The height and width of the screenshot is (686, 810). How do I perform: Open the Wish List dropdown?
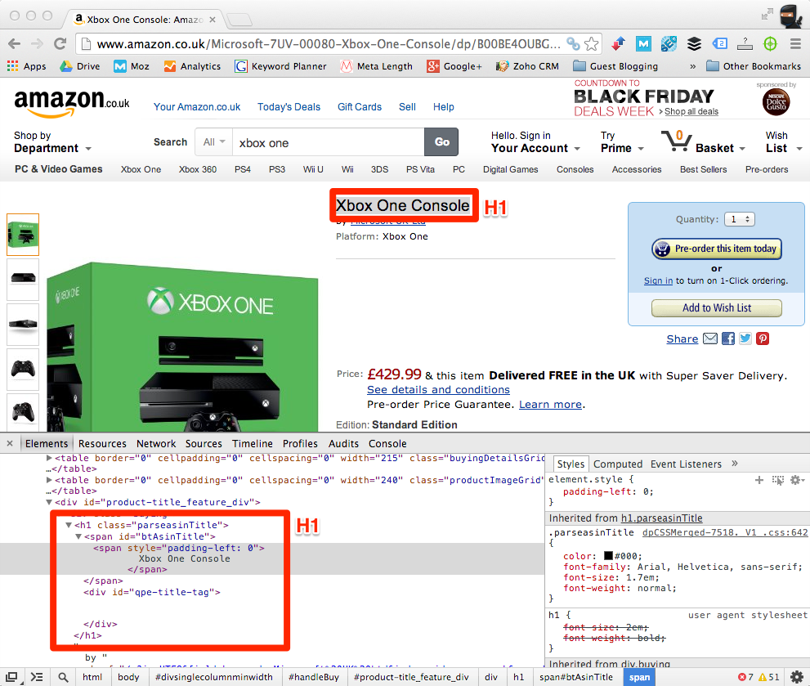[783, 142]
